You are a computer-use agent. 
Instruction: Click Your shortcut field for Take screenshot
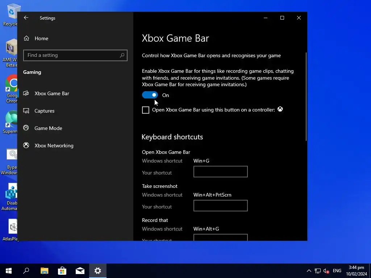point(221,206)
